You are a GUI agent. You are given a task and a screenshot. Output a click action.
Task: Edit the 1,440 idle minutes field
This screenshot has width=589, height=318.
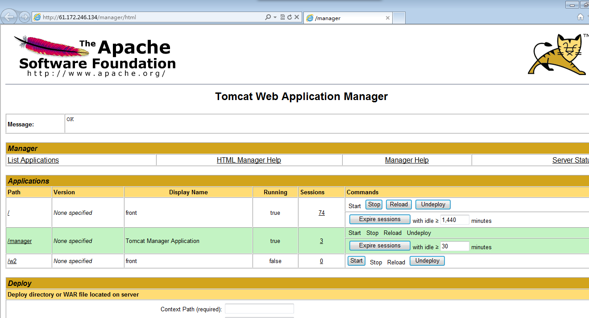[x=455, y=220]
